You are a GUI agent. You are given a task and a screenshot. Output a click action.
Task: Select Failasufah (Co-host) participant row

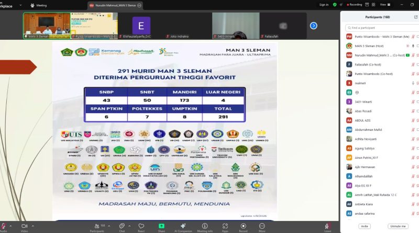[x=382, y=64]
